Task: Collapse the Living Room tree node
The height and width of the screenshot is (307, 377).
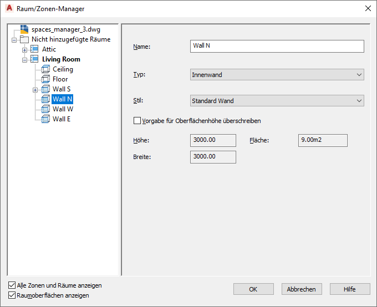Action: (24, 60)
